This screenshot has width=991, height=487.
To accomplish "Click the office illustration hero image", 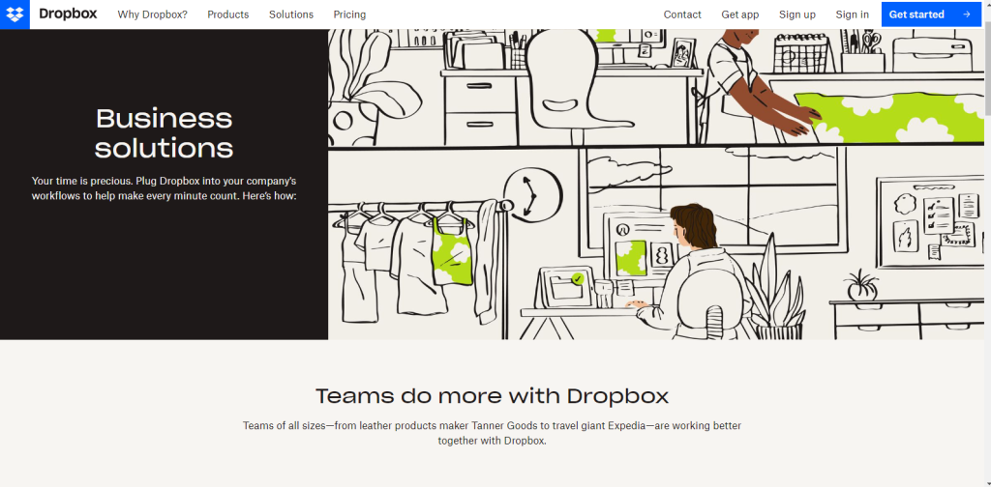I will [x=656, y=185].
